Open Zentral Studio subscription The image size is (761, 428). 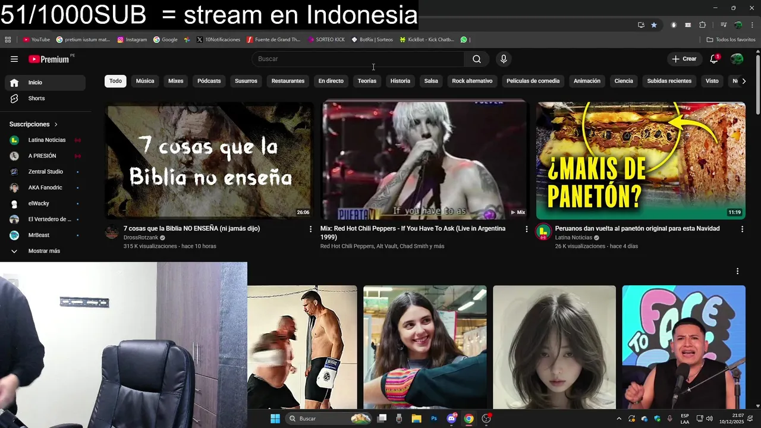(x=45, y=172)
